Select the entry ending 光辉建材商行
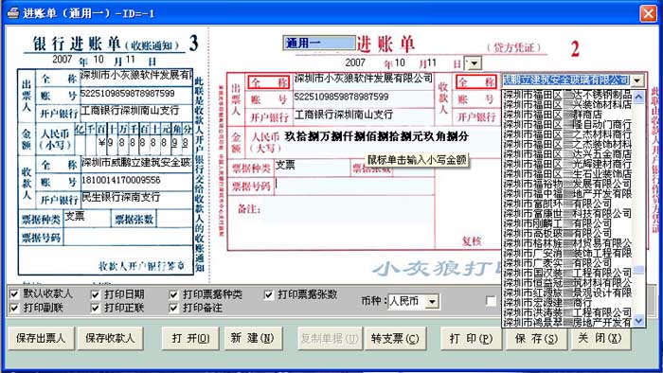 click(567, 164)
